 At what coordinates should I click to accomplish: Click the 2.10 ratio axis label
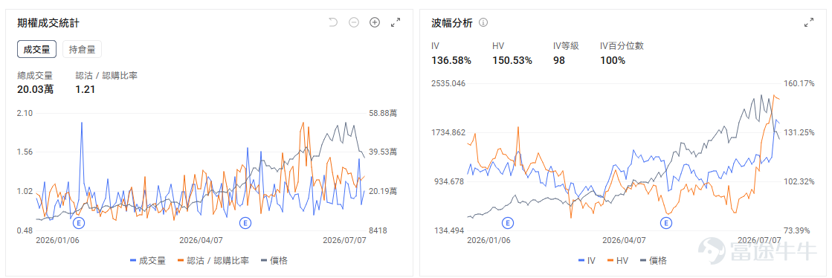pos(25,113)
